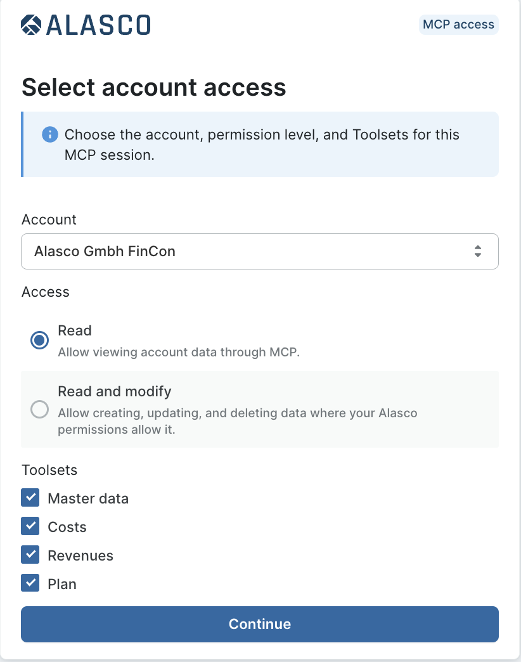Click the Plan label text
The height and width of the screenshot is (662, 521).
62,584
